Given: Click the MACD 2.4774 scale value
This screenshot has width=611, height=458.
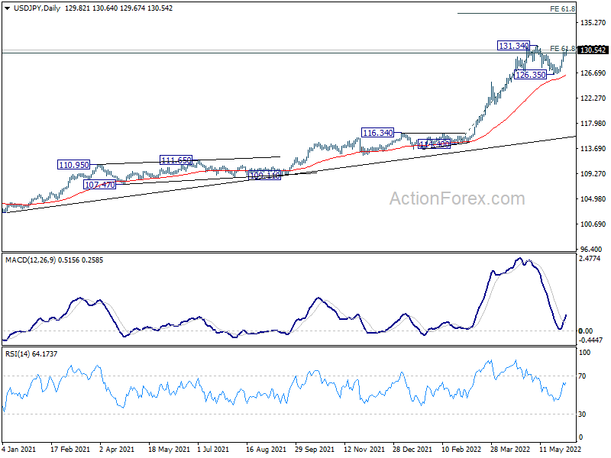Looking at the screenshot, I should (x=591, y=260).
